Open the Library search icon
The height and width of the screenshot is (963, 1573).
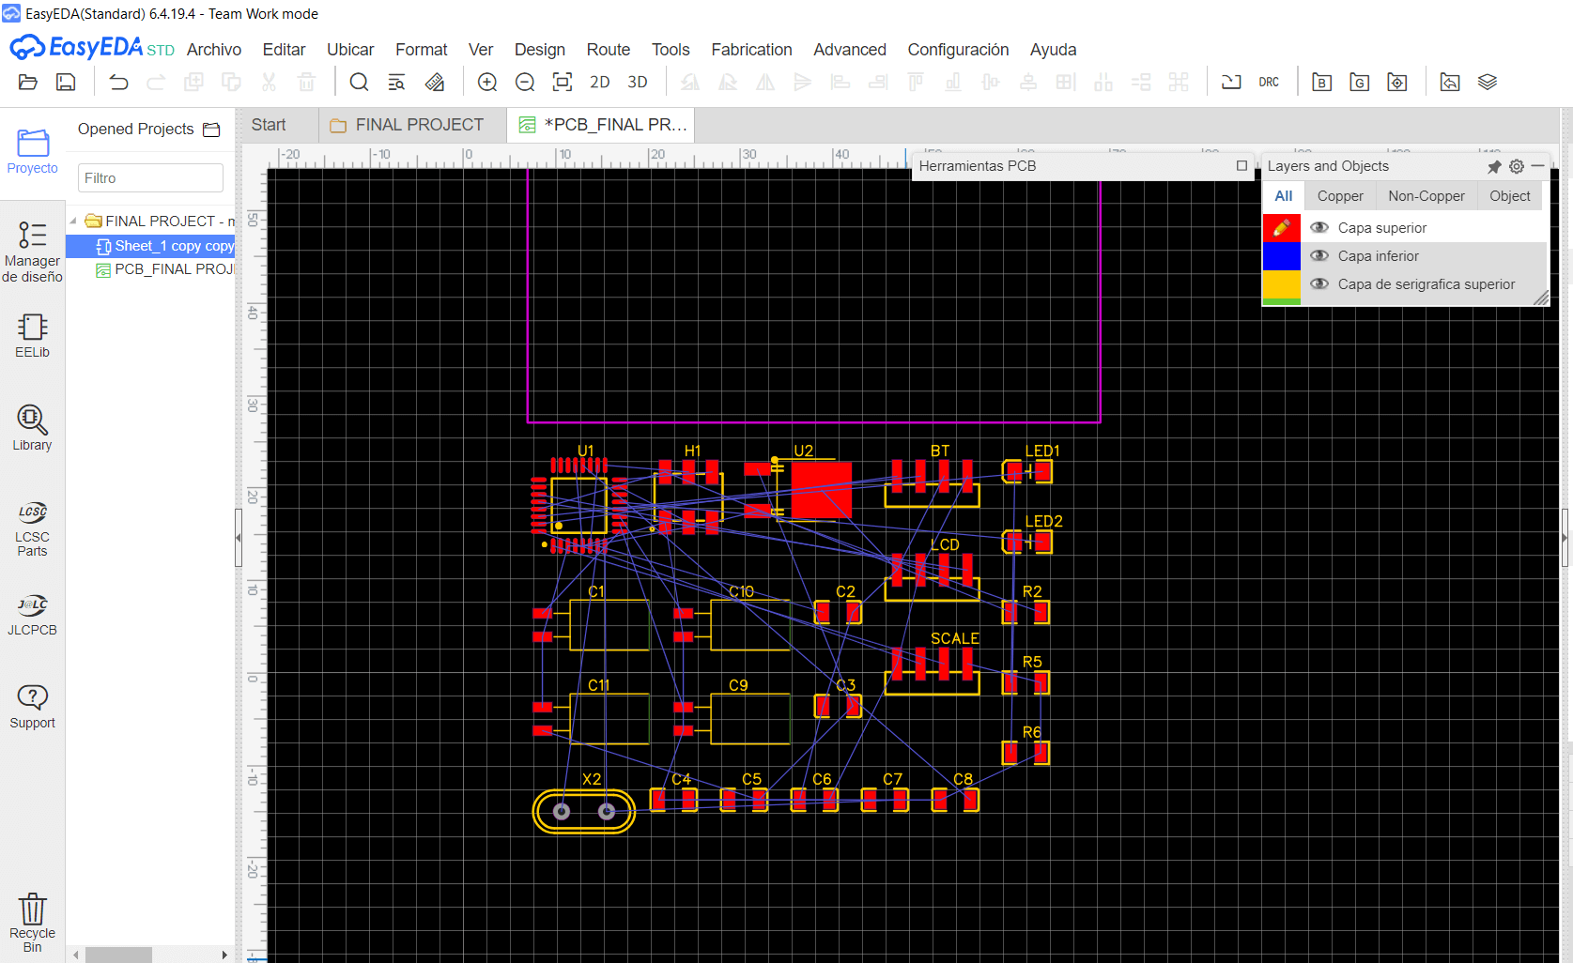coord(32,428)
